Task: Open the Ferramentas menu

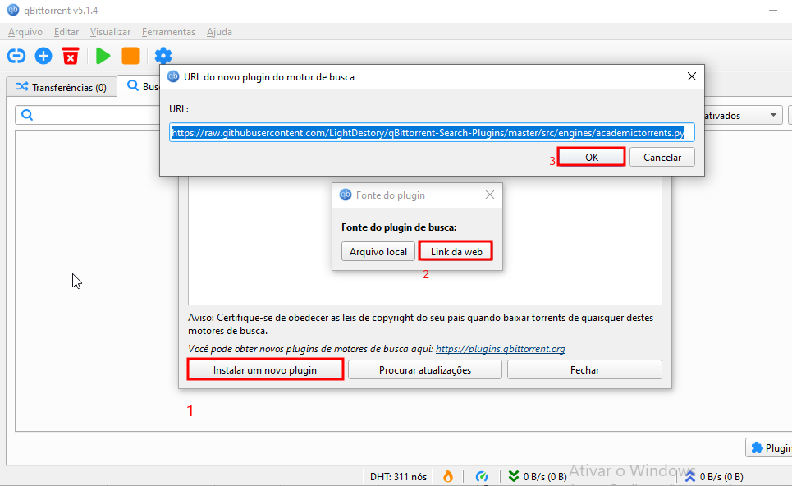Action: (168, 31)
